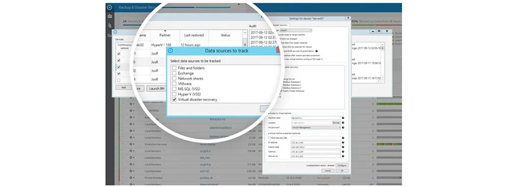The width and height of the screenshot is (509, 187).
Task: Click the Subnet mask input field
Action: (x=316, y=147)
